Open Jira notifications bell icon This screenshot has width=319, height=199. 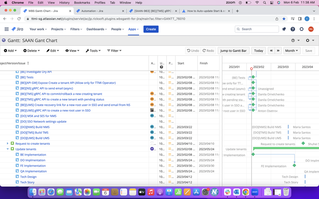284,29
